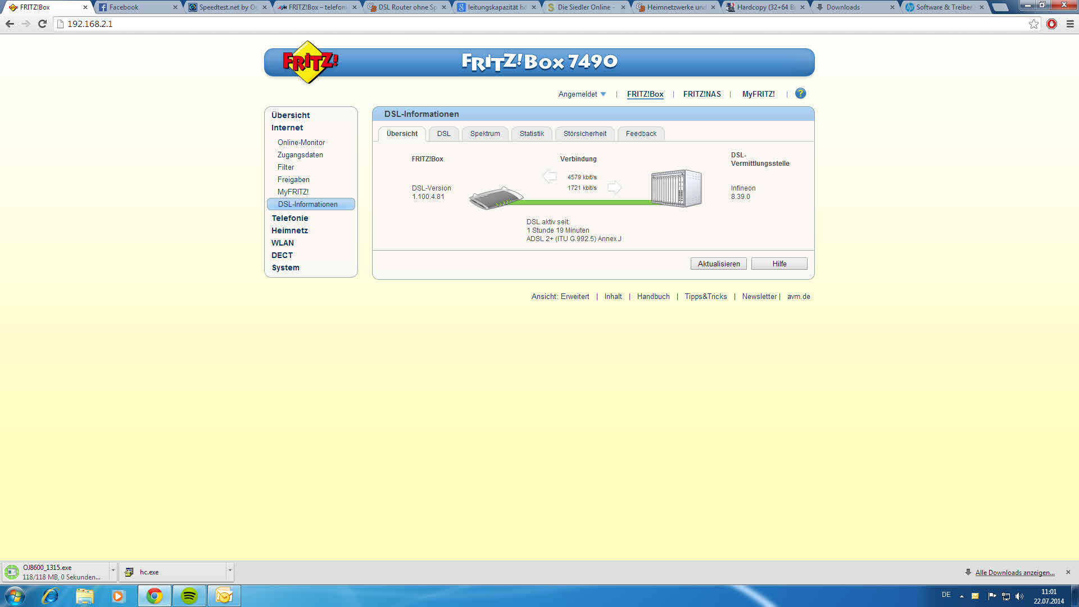Screen dimensions: 1079x607
Task: Click the Hilfe button
Action: pyautogui.click(x=779, y=264)
